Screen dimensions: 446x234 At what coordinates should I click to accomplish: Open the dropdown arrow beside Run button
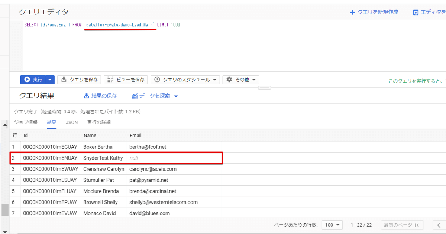[x=51, y=80]
